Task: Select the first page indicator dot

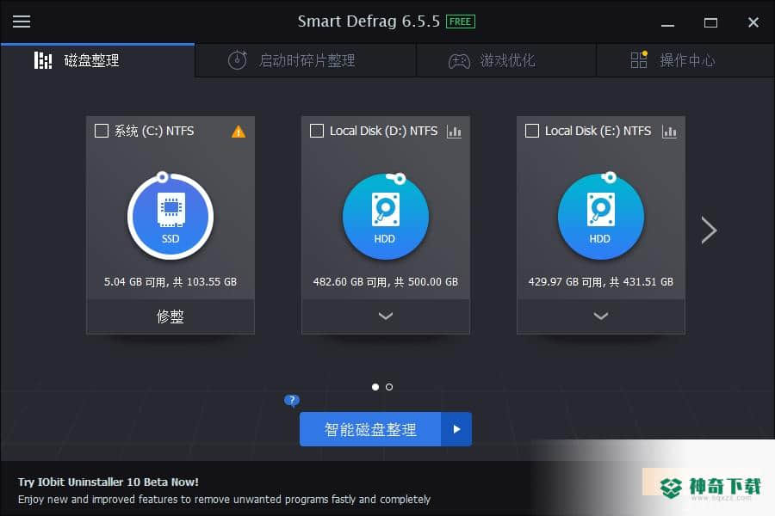Action: 375,387
